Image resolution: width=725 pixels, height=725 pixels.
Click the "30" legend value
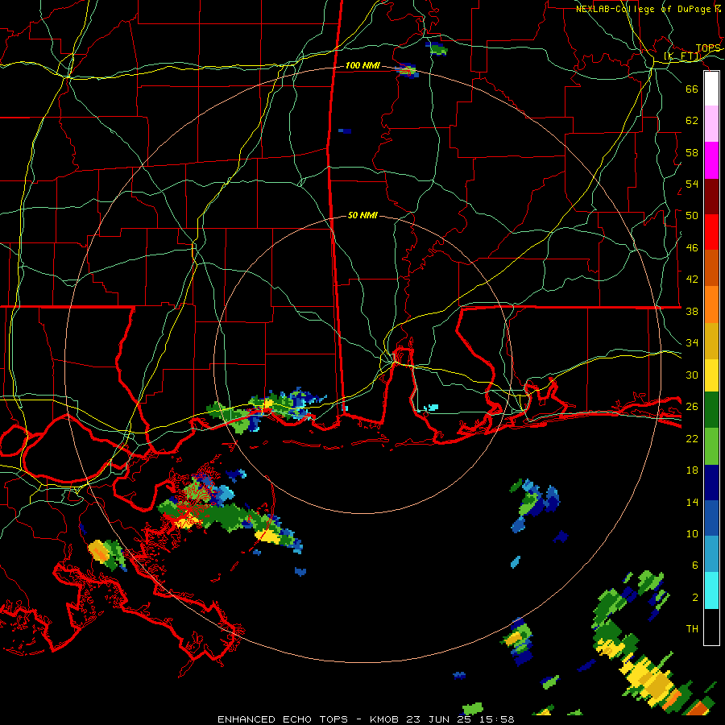692,375
